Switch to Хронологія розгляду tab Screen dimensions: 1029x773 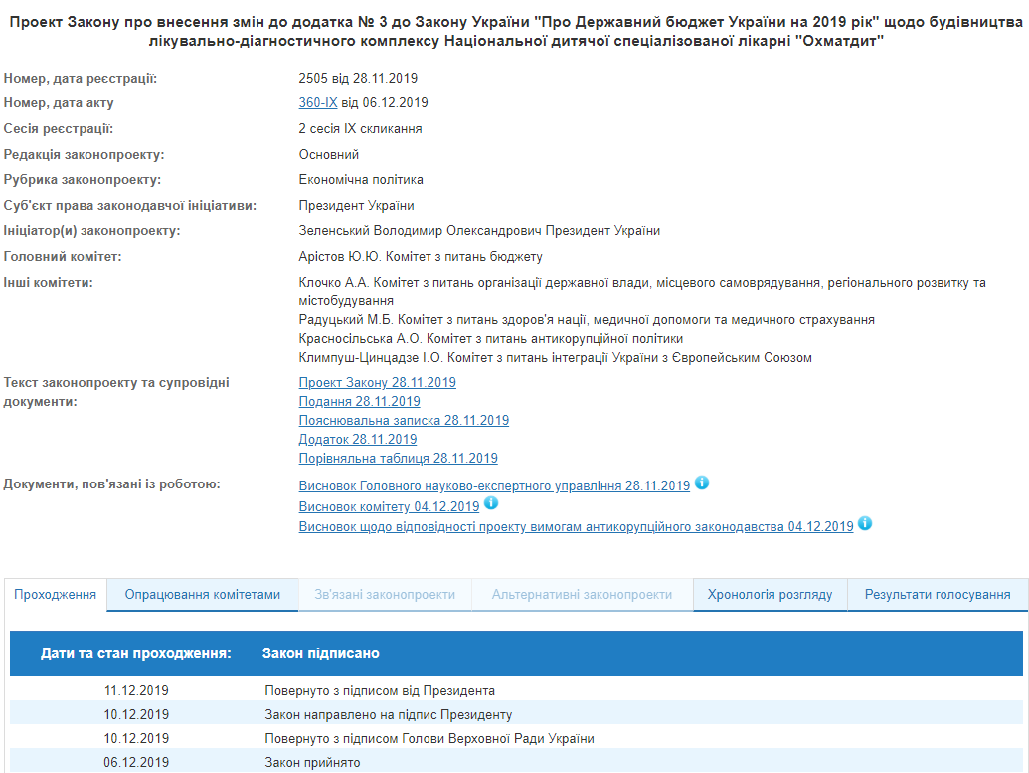coord(770,595)
